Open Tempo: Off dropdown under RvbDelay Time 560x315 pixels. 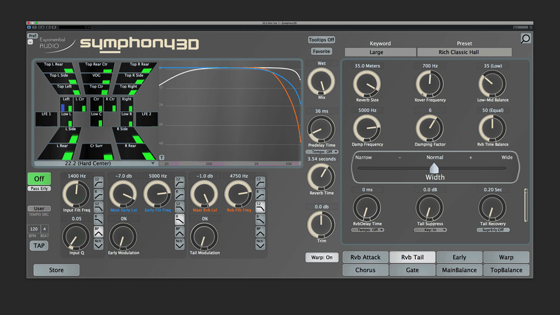coord(367,230)
